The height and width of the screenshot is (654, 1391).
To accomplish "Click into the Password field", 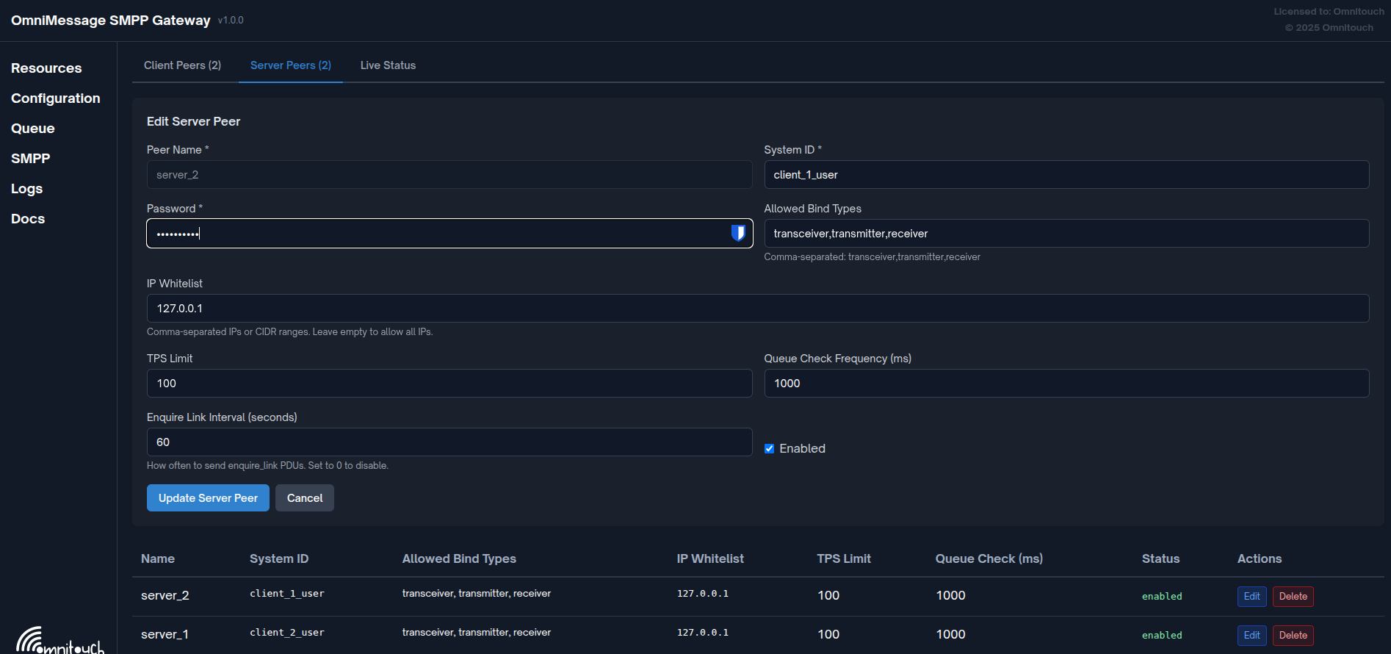I will point(449,234).
